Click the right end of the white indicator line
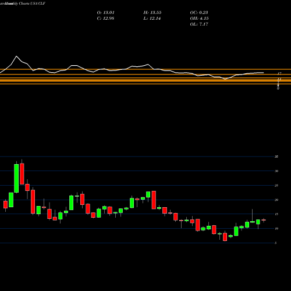291x291 pixels. click(264, 73)
